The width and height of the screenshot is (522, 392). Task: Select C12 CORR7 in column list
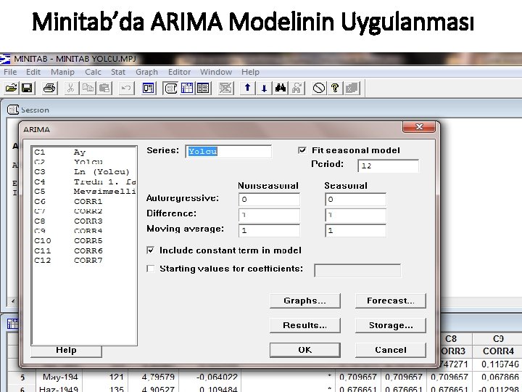click(x=84, y=261)
